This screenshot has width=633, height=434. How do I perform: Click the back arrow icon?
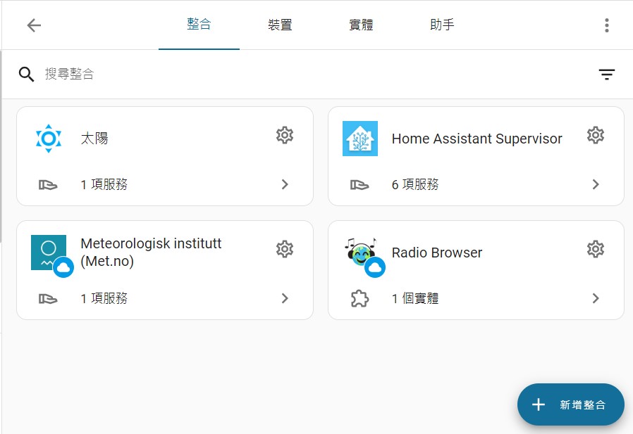point(34,25)
